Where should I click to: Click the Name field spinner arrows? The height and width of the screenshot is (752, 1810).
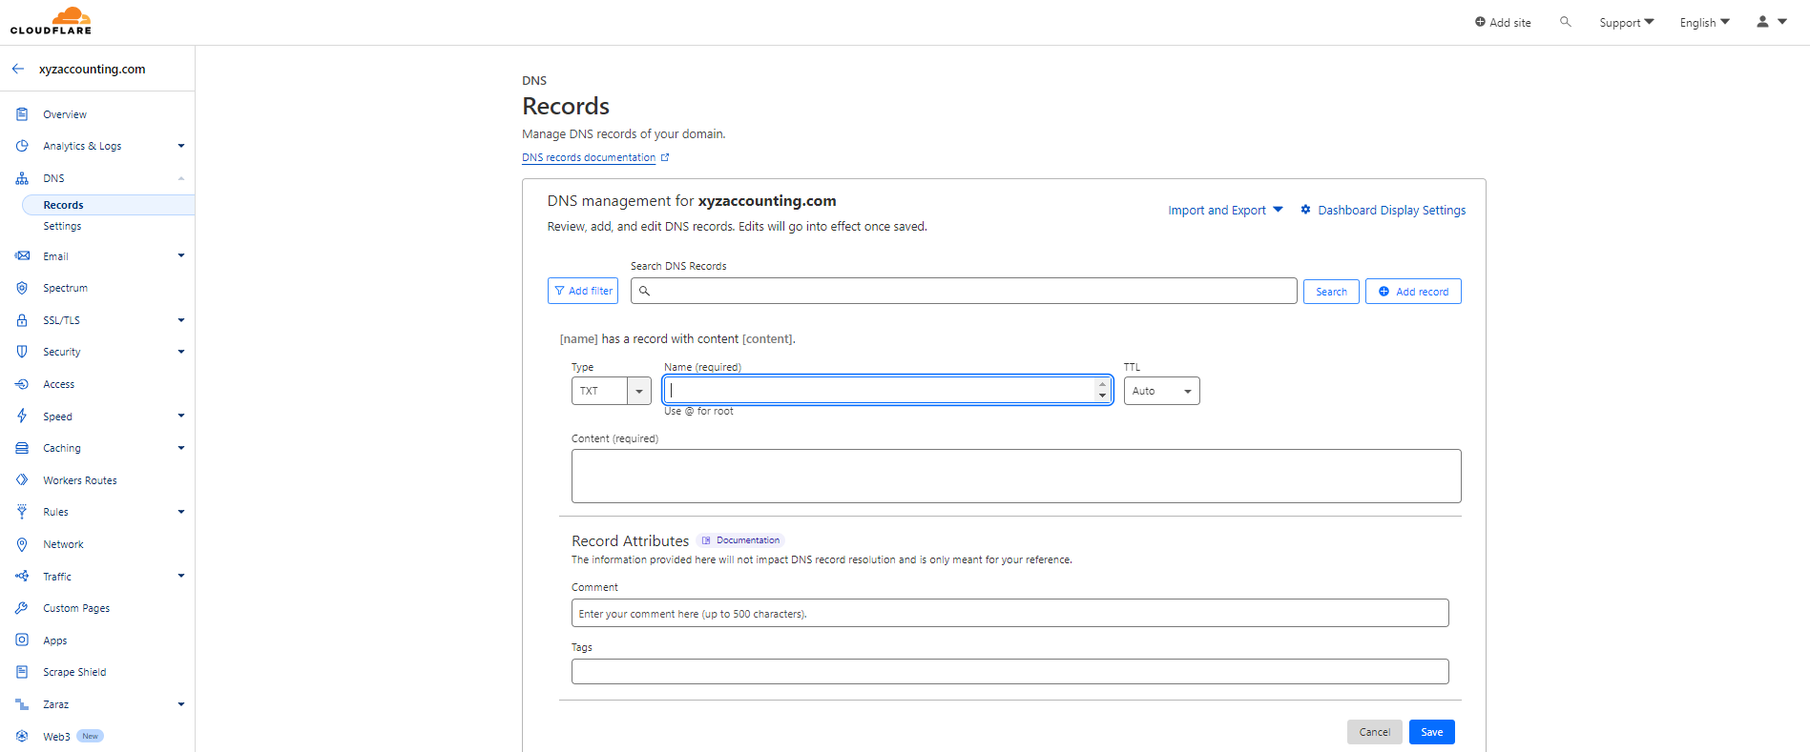coord(1102,390)
